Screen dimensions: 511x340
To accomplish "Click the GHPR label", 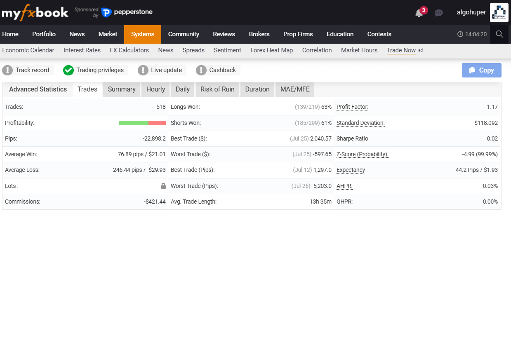I will pyautogui.click(x=345, y=202).
